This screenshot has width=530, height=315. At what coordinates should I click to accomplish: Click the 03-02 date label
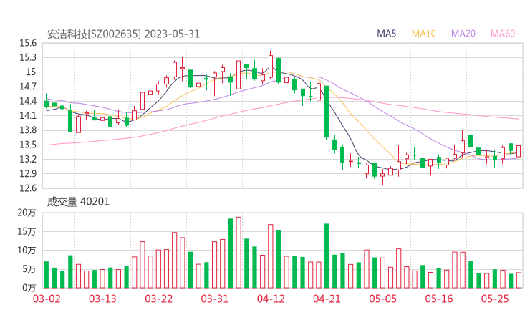47,299
